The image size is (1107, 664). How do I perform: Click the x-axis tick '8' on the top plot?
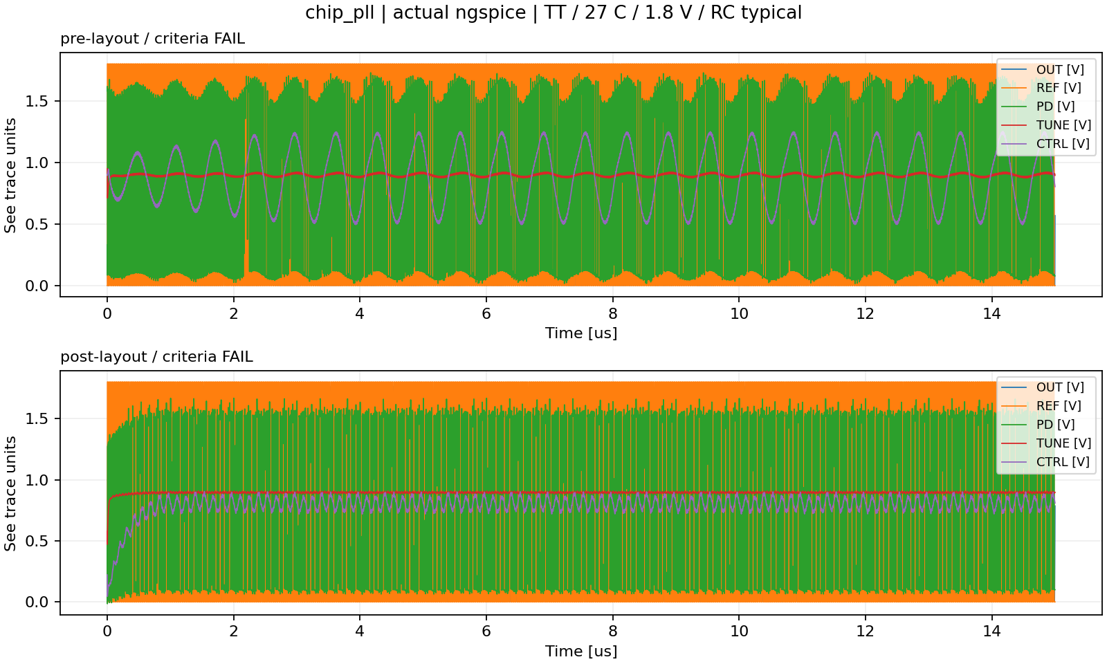pyautogui.click(x=613, y=313)
